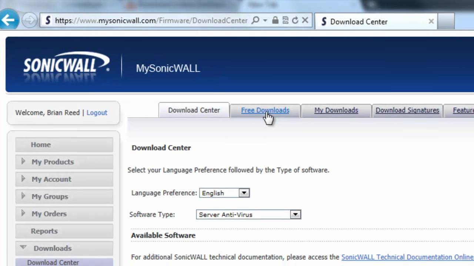
Task: Select My Downloads
Action: 336,110
